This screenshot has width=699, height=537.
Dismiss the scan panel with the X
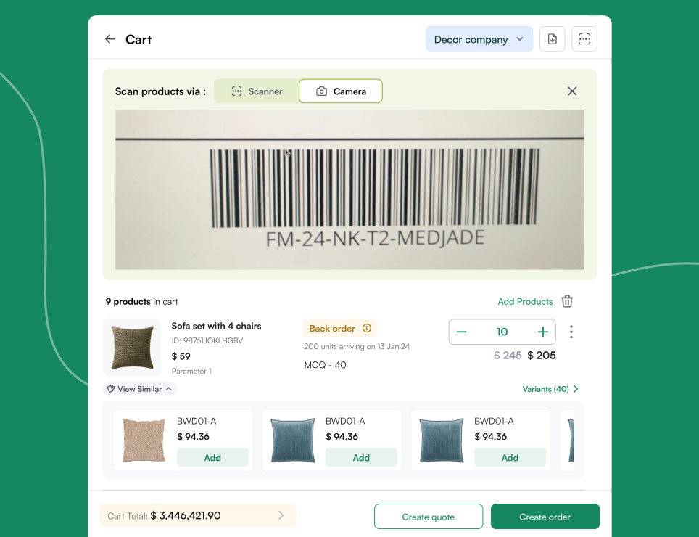pos(571,91)
